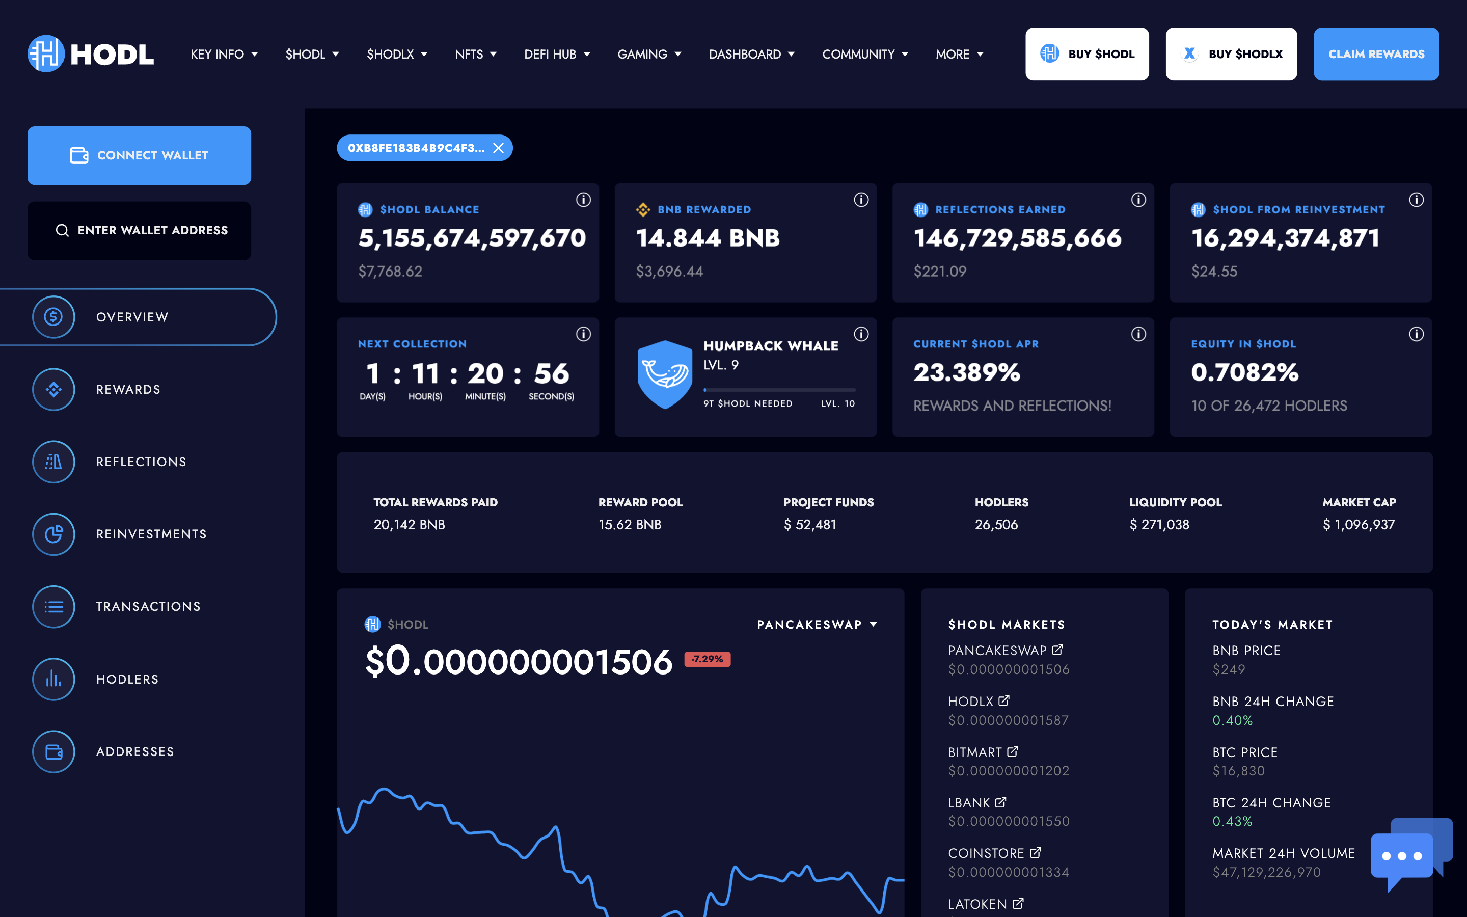Click info icon on Current $HODL APR card
Screen dimensions: 1467x917
[x=1138, y=334]
